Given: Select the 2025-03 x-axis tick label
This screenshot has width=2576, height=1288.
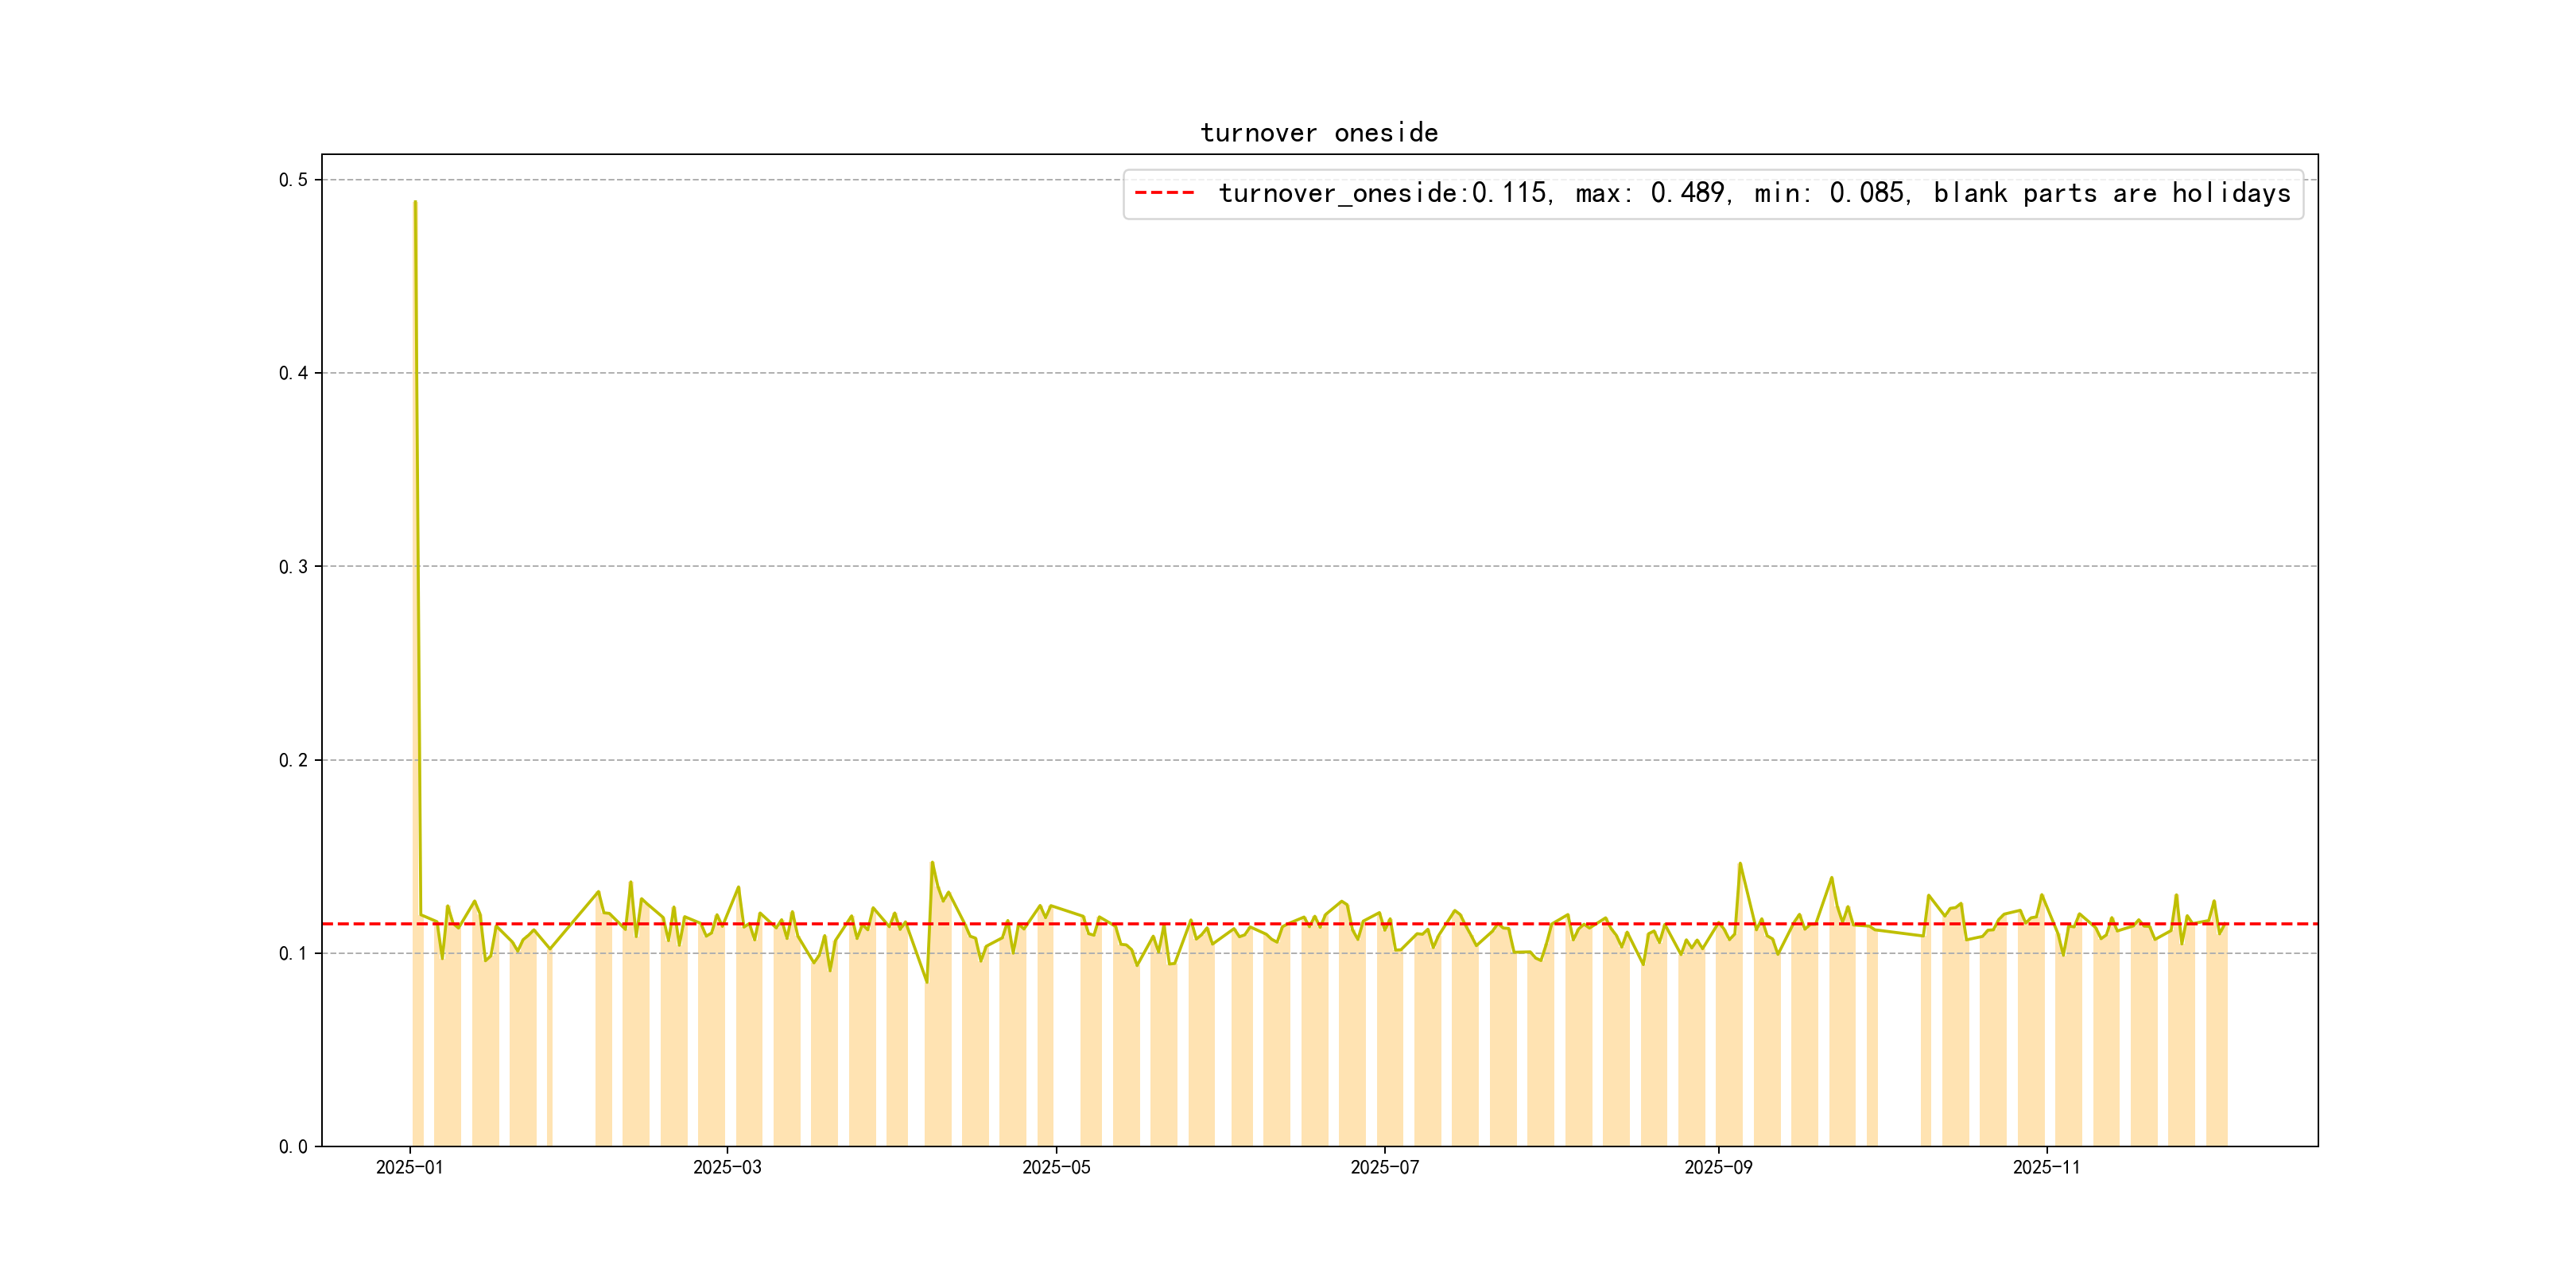Looking at the screenshot, I should [x=727, y=1167].
